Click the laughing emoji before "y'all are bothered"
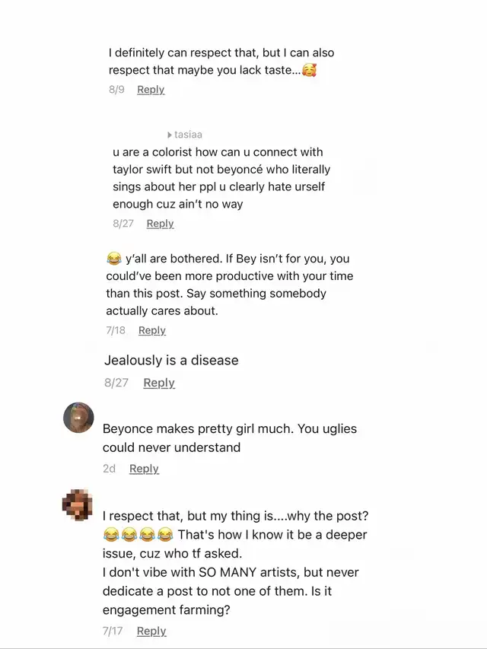Screen dimensions: 487x649 114,259
